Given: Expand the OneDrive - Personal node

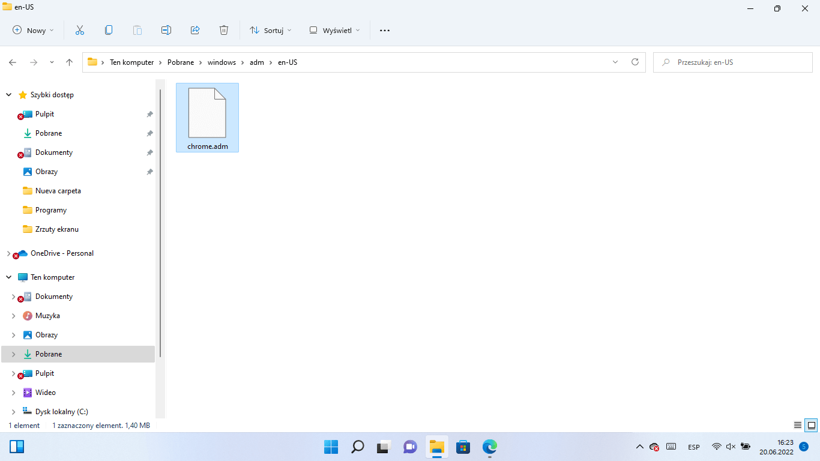Looking at the screenshot, I should (x=8, y=253).
